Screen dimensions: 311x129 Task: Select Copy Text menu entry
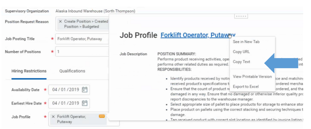coord(241,62)
